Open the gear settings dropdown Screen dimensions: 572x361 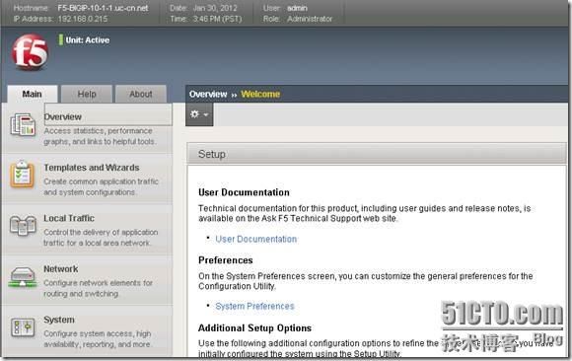click(x=199, y=114)
